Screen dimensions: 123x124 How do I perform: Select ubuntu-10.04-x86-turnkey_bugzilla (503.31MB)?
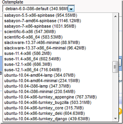[x=58, y=103]
